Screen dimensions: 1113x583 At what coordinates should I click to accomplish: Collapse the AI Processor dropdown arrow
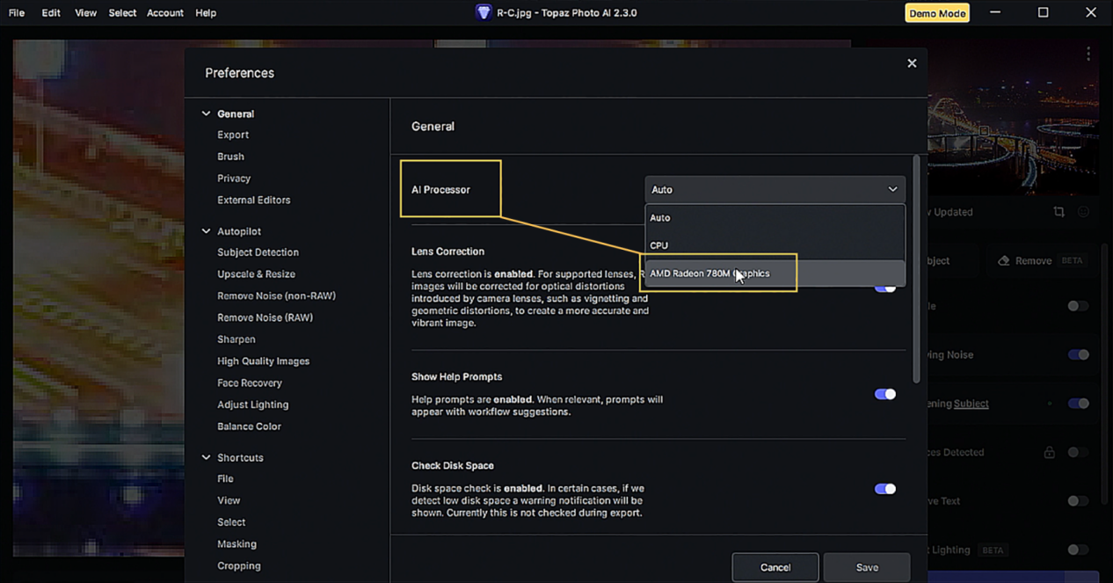point(892,190)
